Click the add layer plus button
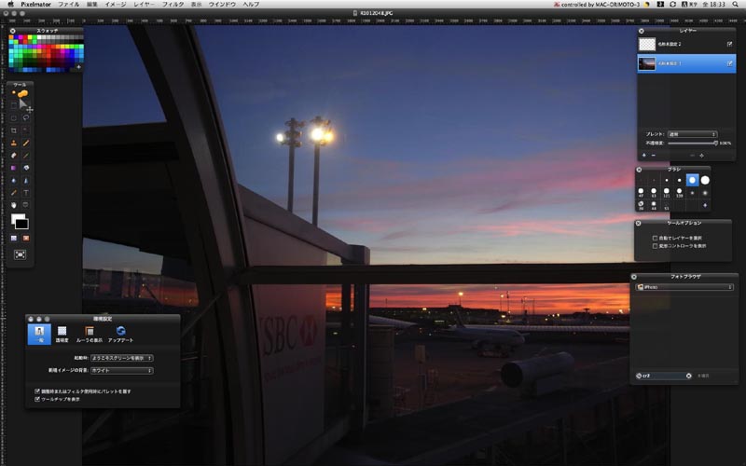The width and height of the screenshot is (746, 466). (x=644, y=156)
